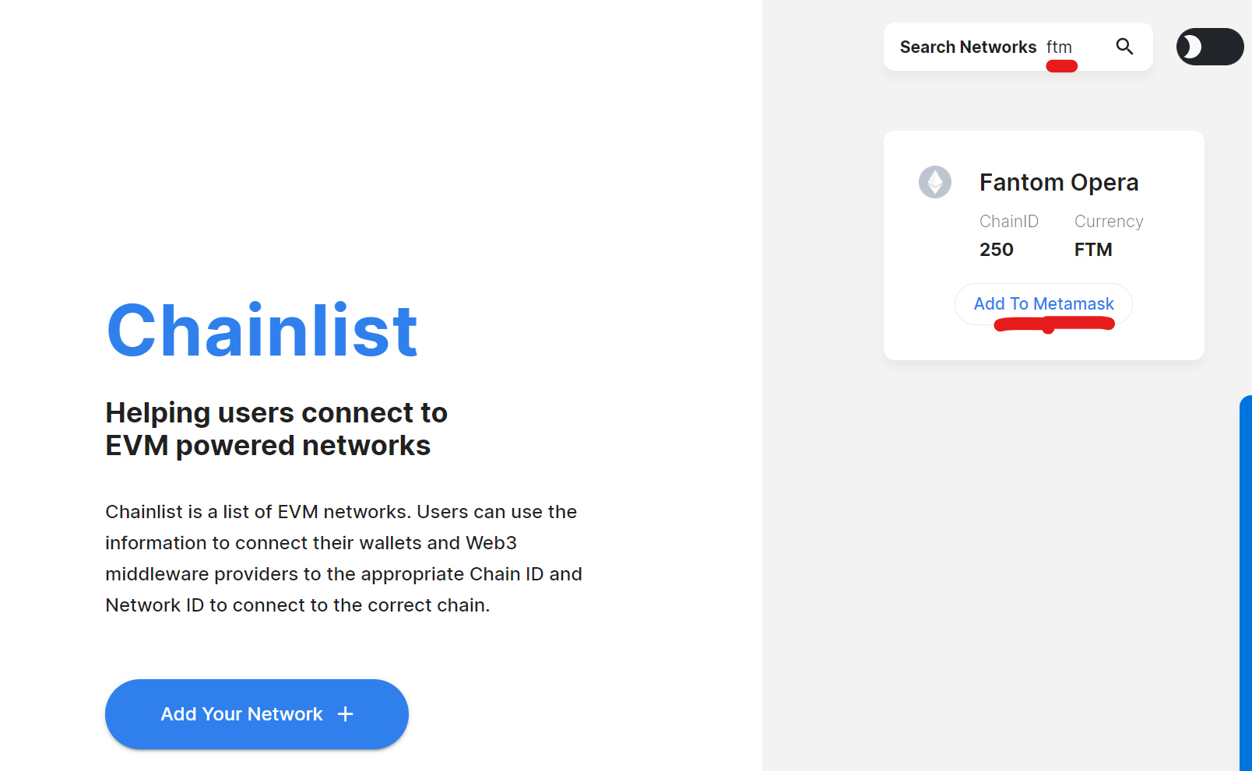This screenshot has width=1252, height=771.
Task: Click the blue vertical bar at right edge
Action: [1245, 584]
